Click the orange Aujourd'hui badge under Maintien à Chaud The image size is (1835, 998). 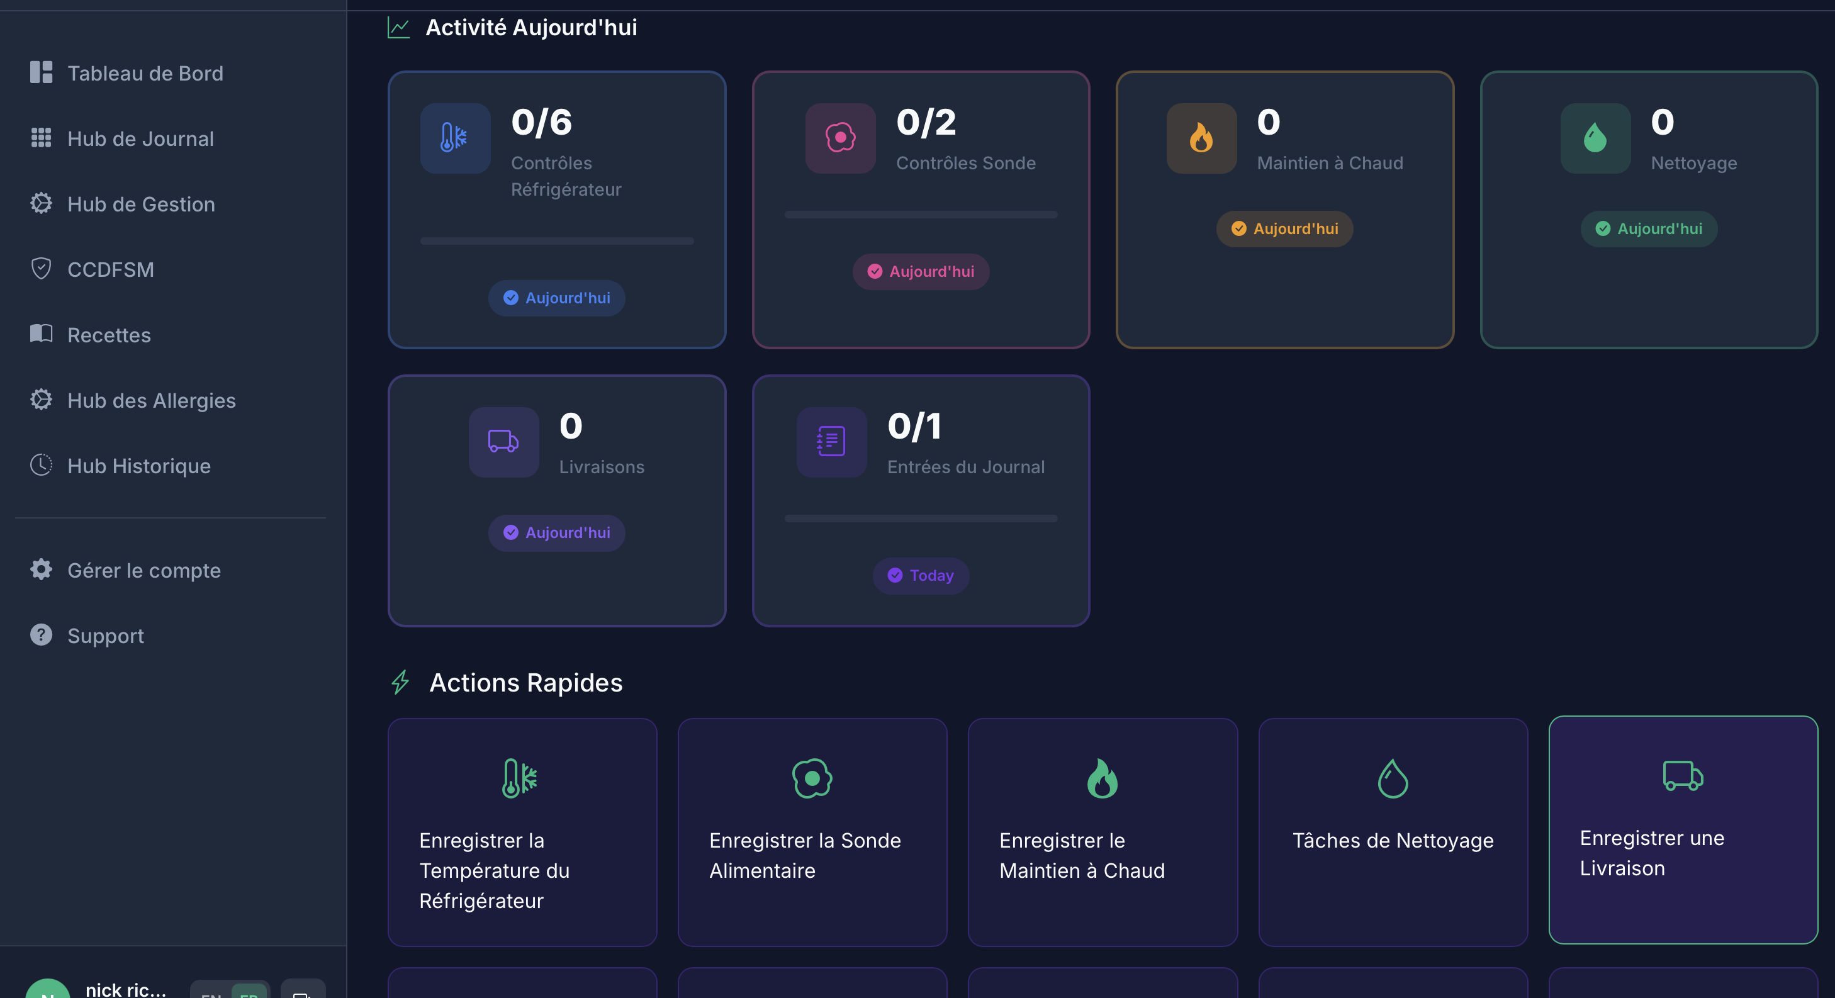[x=1285, y=228]
